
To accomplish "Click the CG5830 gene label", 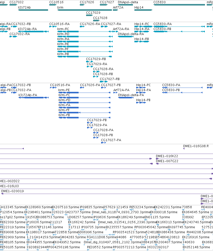I will [x=159, y=2].
